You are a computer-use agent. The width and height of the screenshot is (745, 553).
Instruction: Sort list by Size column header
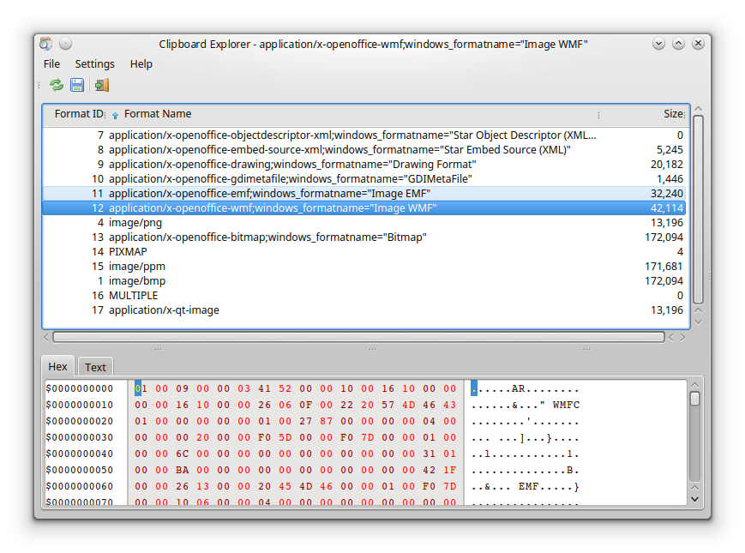click(x=672, y=114)
